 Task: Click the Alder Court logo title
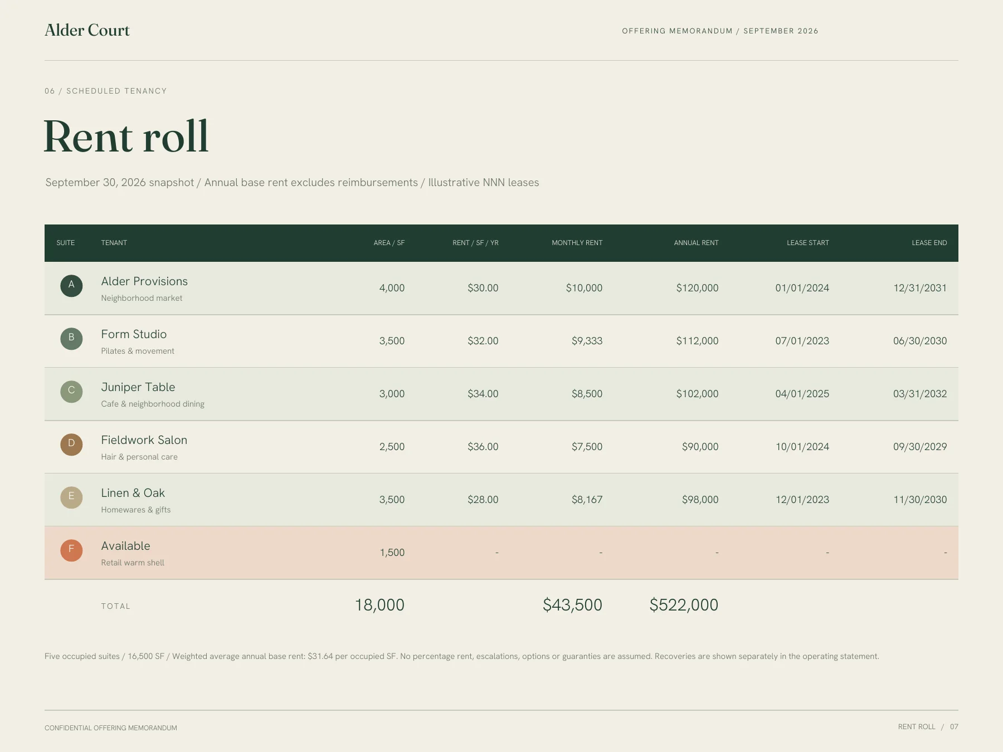[x=87, y=30]
